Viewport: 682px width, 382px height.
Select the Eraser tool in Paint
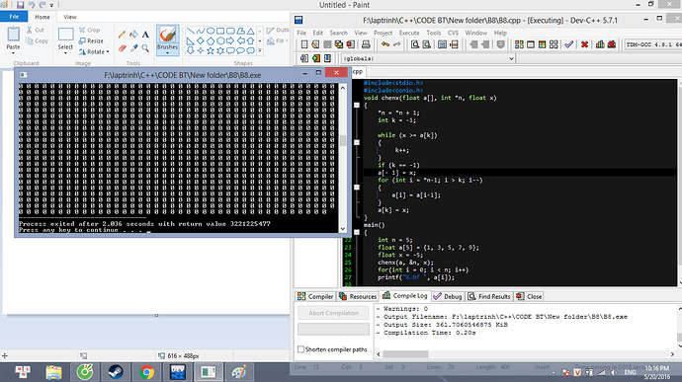click(x=122, y=48)
